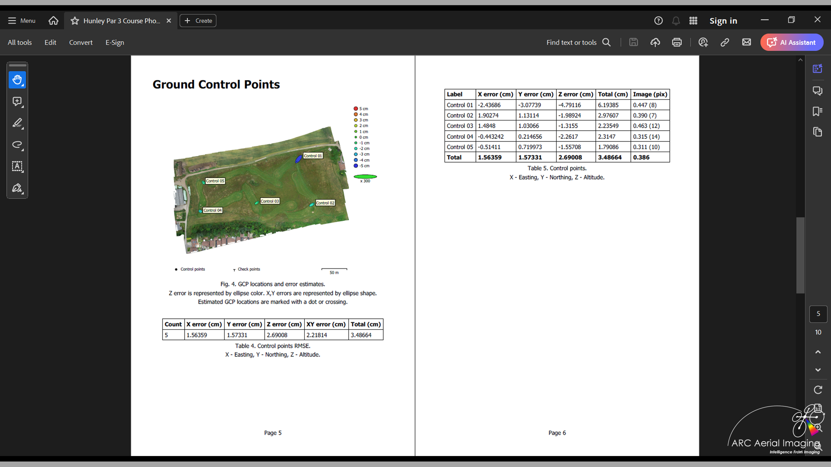Select the Hand pan tool
The height and width of the screenshot is (467, 831).
tap(17, 80)
